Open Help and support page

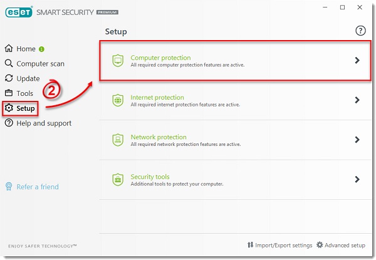coord(43,123)
